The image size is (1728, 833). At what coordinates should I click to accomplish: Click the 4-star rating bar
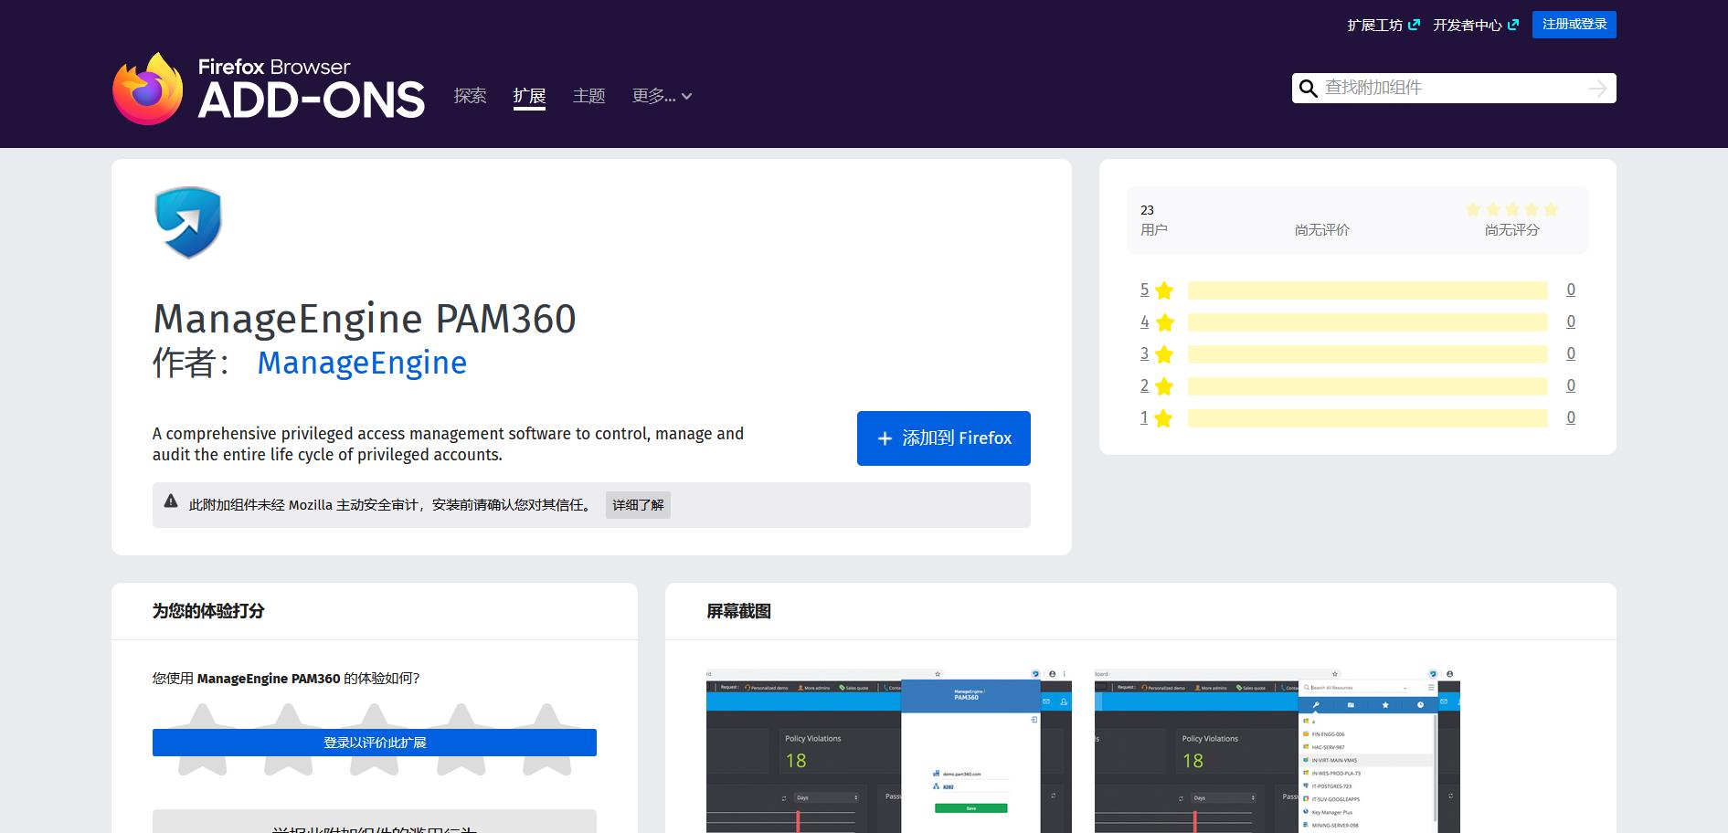pos(1368,322)
